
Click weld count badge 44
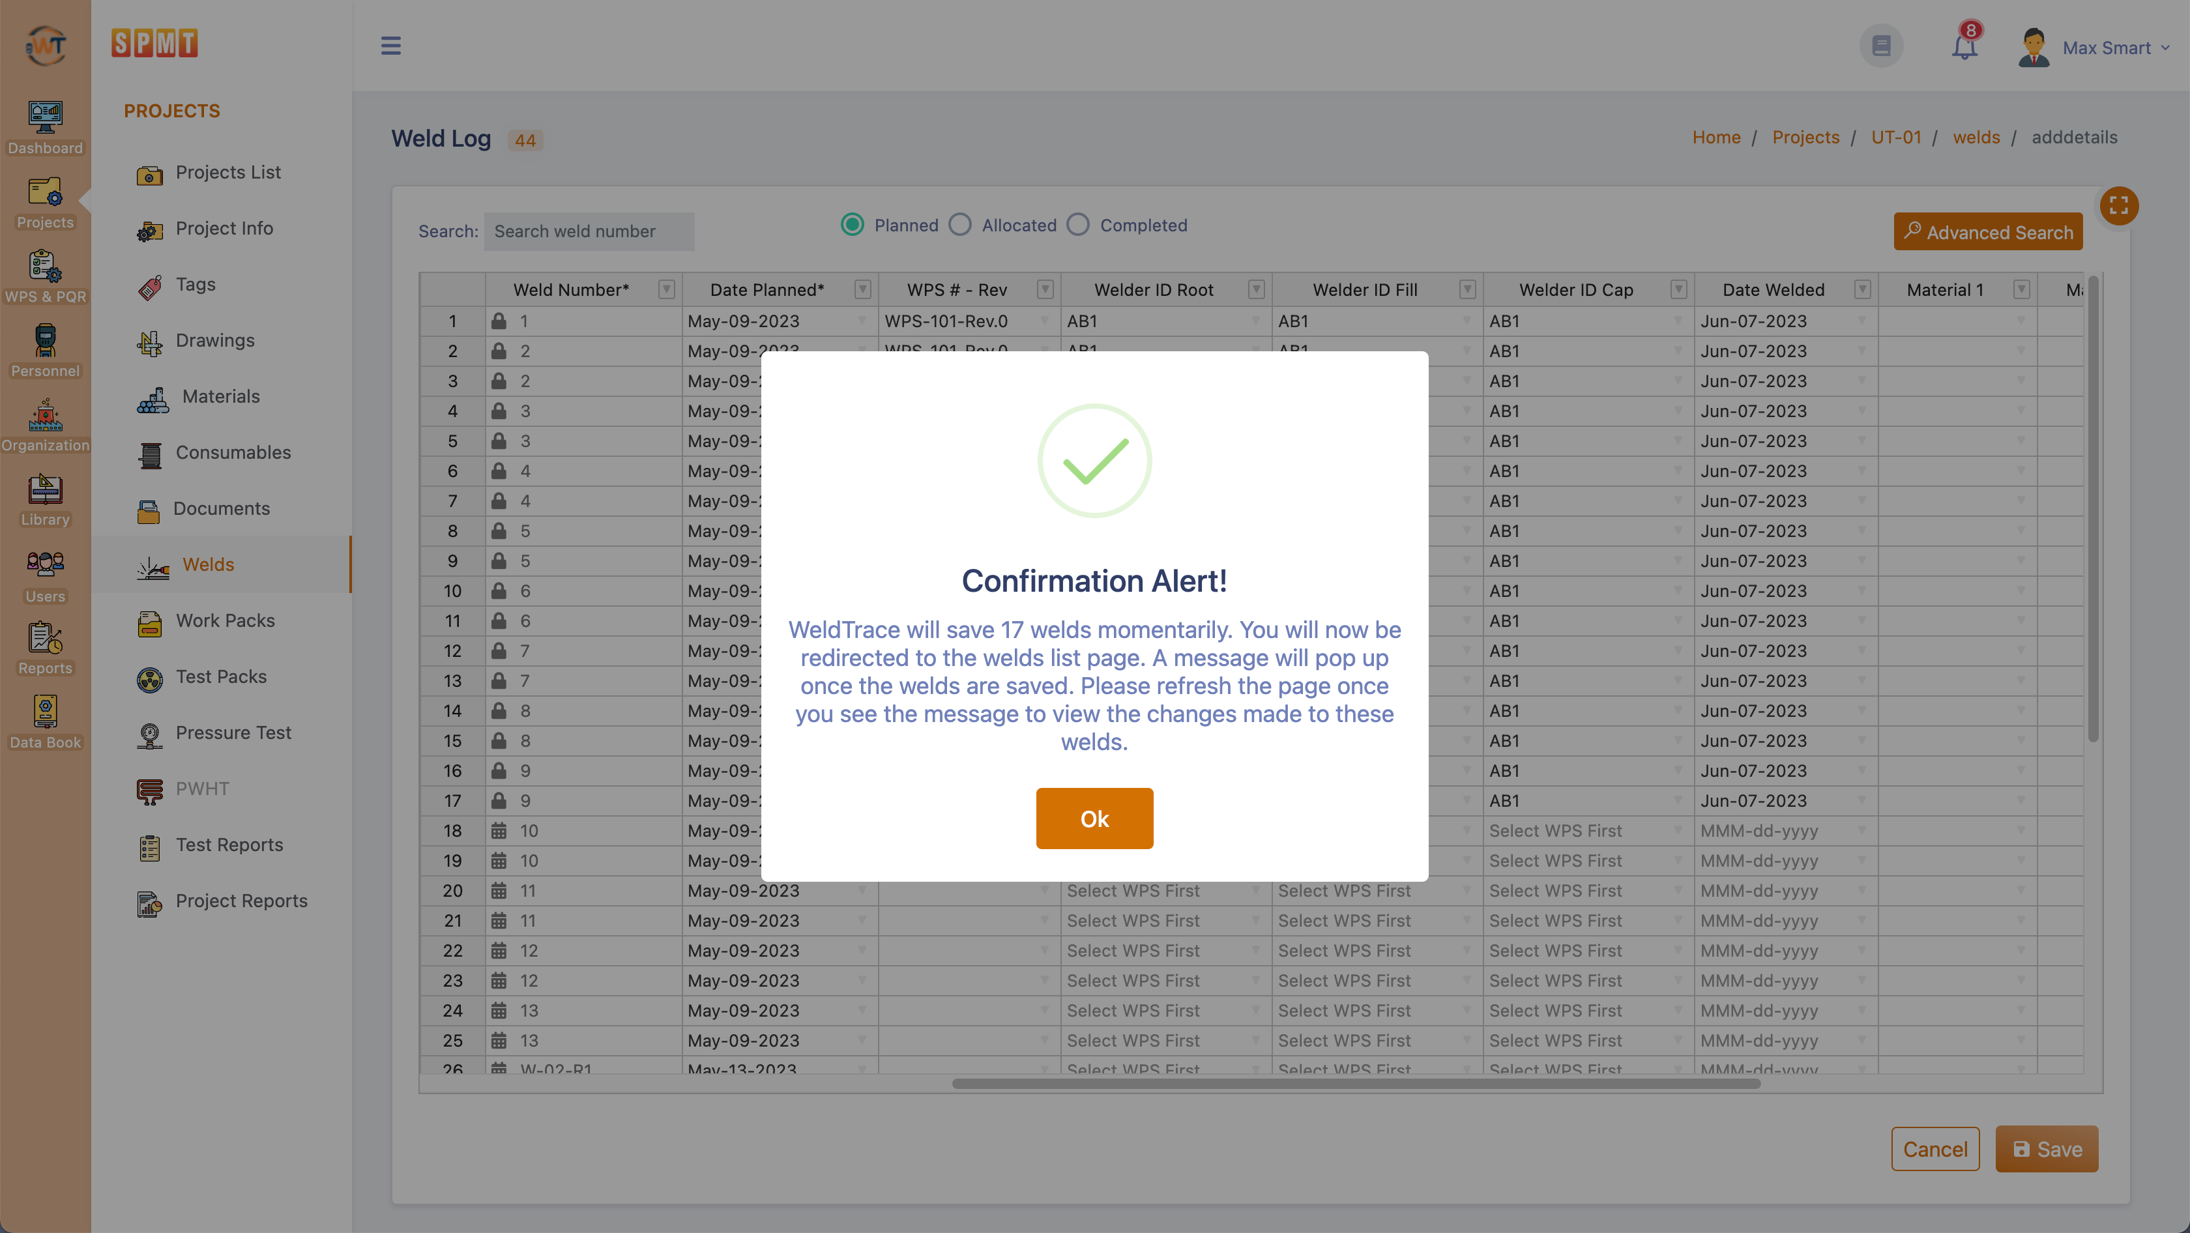(525, 140)
